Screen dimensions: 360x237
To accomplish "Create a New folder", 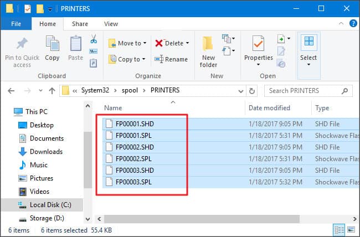I will click(208, 52).
